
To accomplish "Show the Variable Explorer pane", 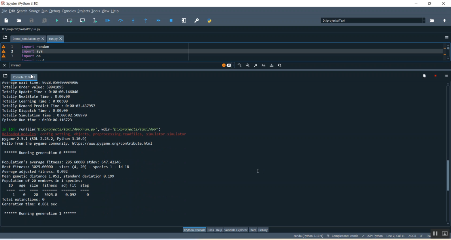I will (236, 230).
